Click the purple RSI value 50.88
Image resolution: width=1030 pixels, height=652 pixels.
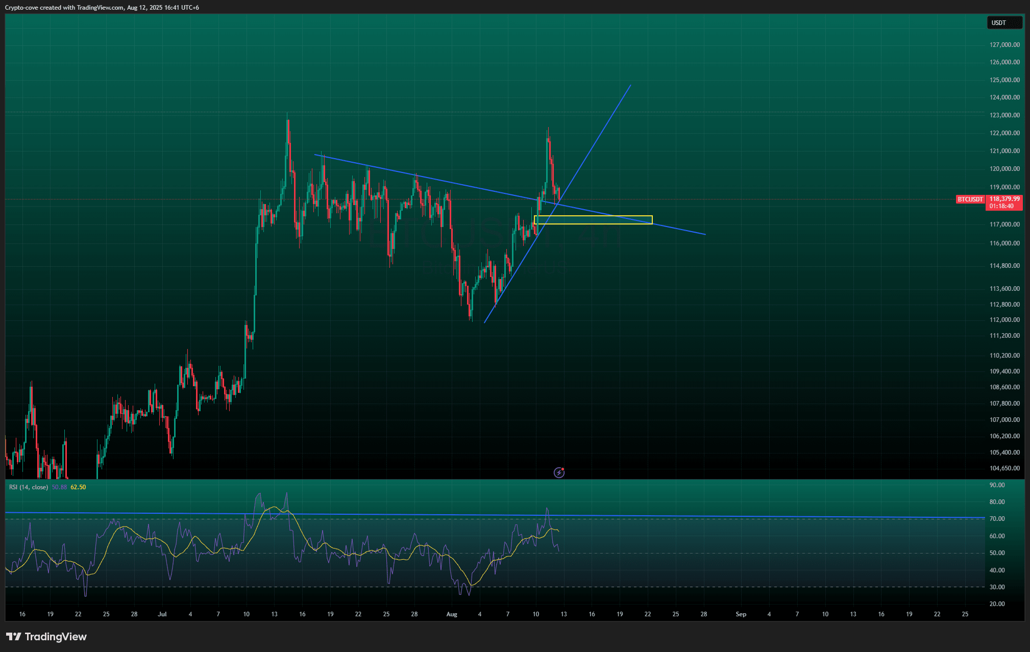coord(59,487)
